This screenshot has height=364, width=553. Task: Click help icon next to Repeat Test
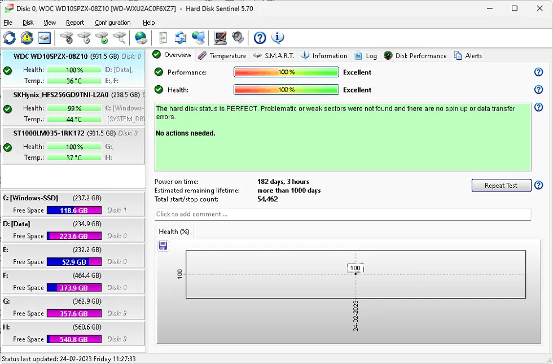click(538, 185)
